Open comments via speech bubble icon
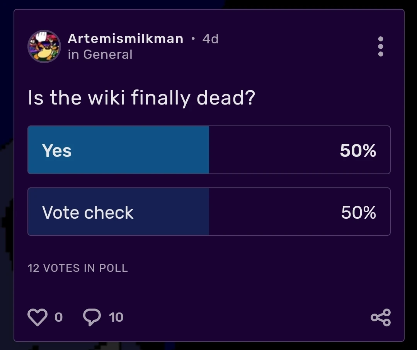Image resolution: width=417 pixels, height=350 pixels. [92, 317]
